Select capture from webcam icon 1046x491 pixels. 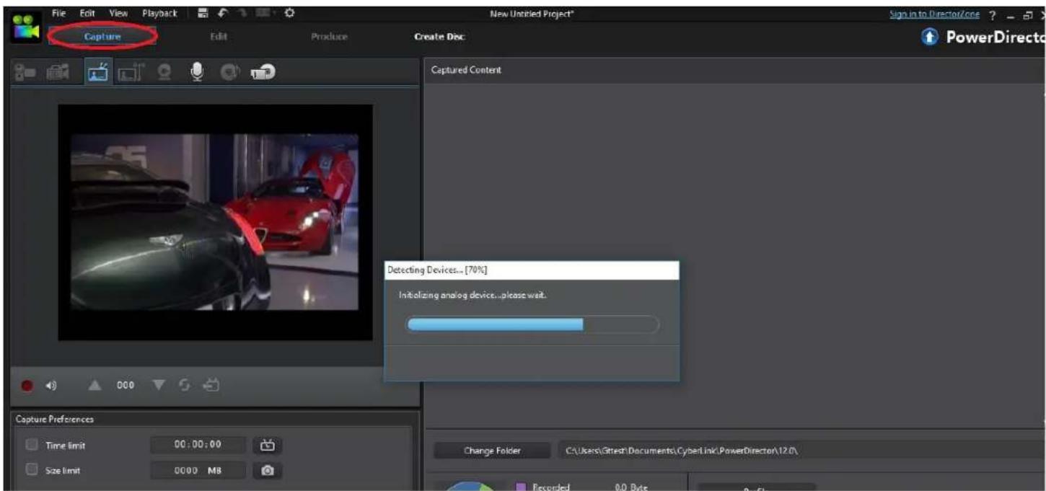click(x=165, y=71)
